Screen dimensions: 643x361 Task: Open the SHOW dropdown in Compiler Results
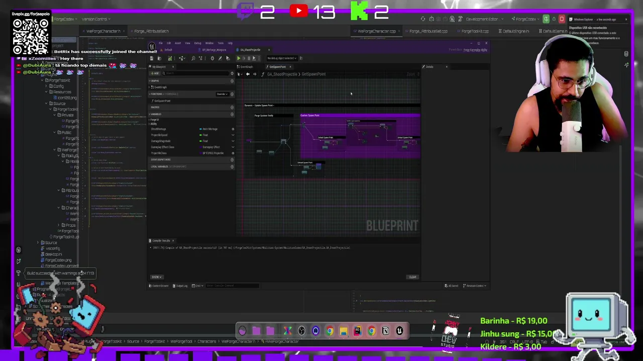(157, 277)
